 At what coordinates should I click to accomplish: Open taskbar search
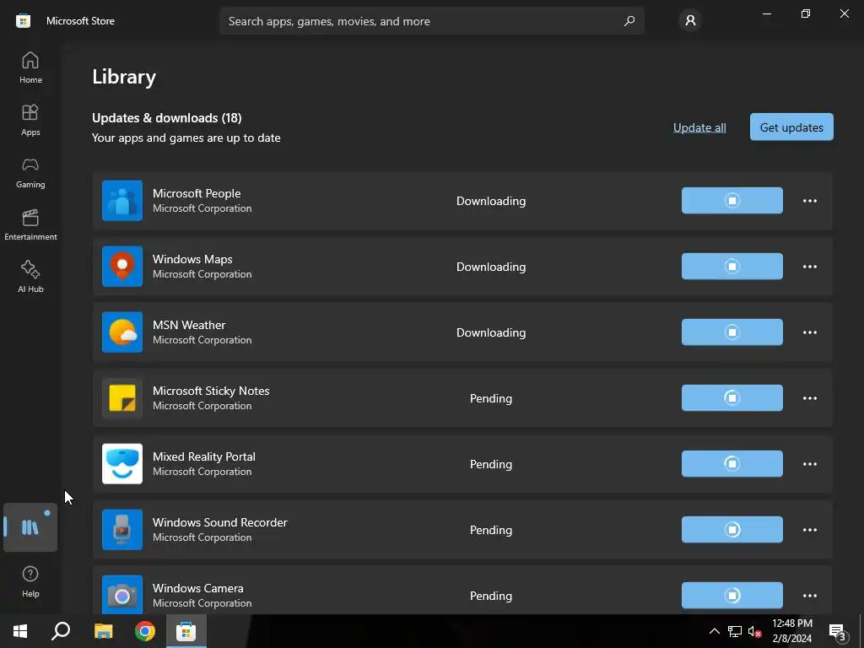click(61, 631)
